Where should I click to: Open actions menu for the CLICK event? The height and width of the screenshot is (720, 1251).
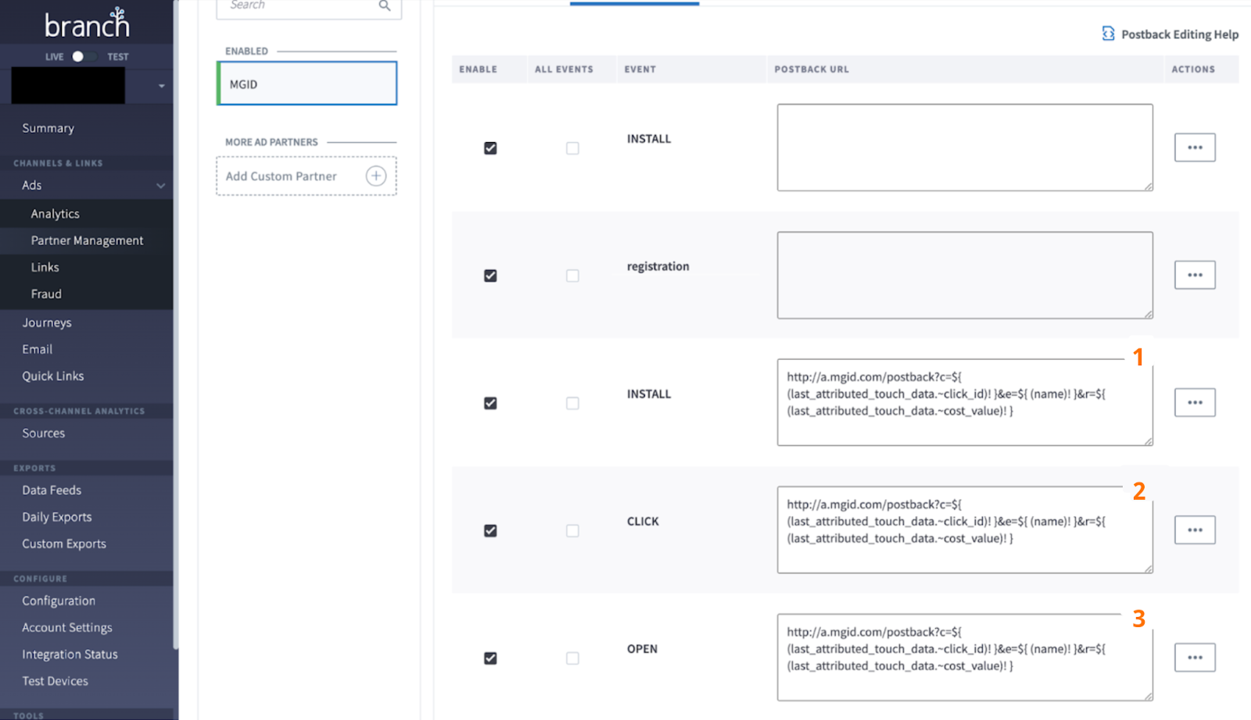(x=1195, y=529)
